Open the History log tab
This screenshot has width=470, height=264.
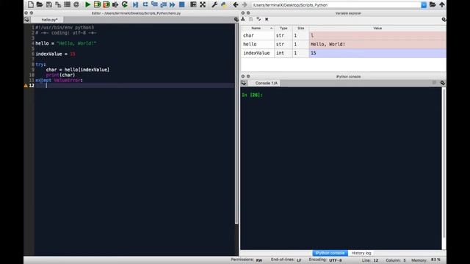pyautogui.click(x=361, y=253)
